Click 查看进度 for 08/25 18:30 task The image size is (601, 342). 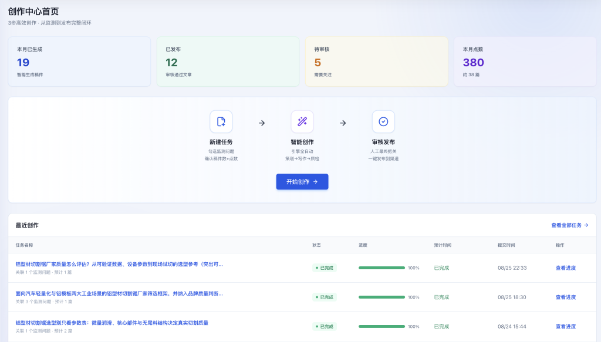click(x=566, y=297)
